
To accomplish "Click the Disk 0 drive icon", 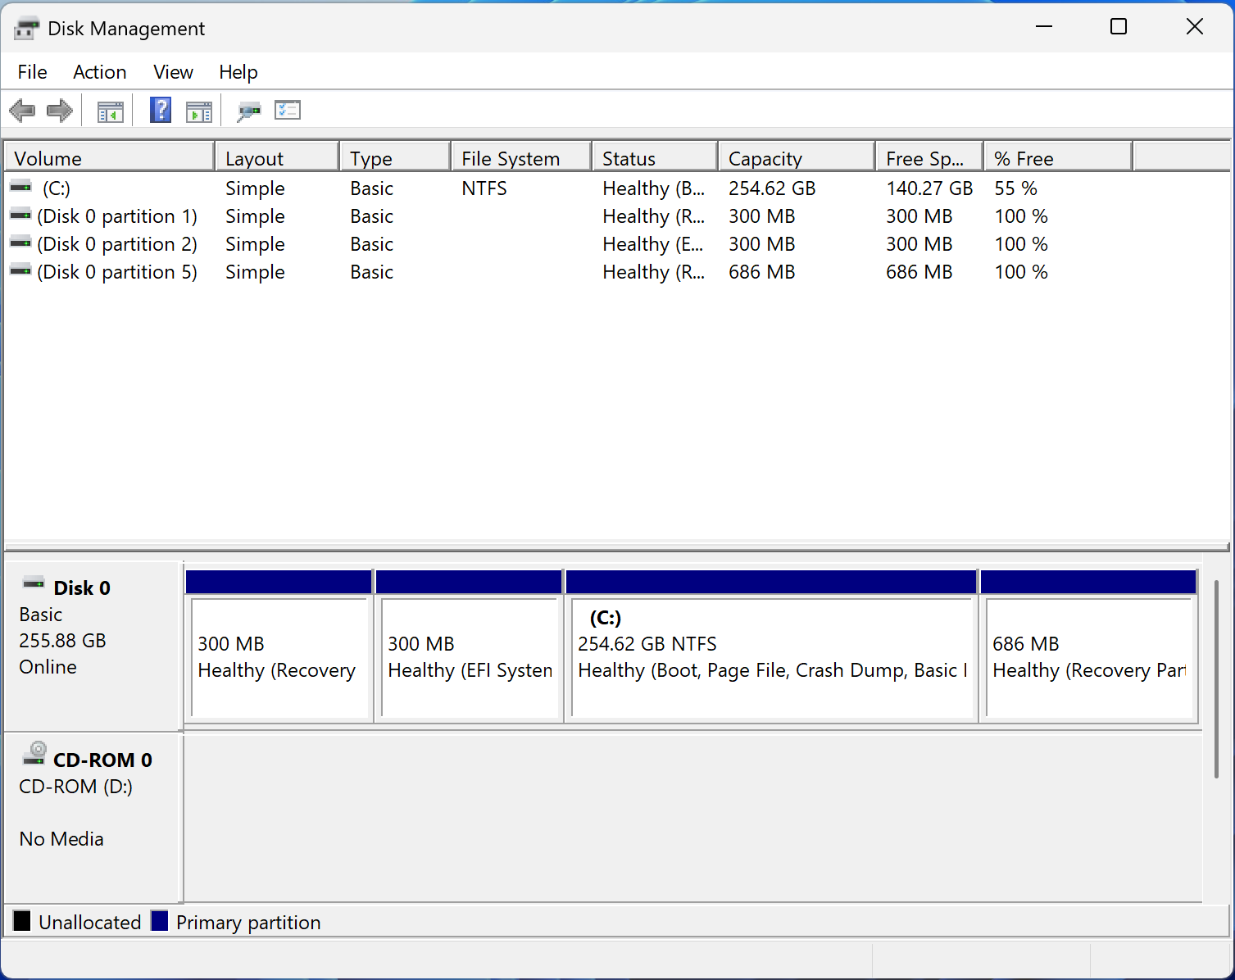I will (34, 583).
